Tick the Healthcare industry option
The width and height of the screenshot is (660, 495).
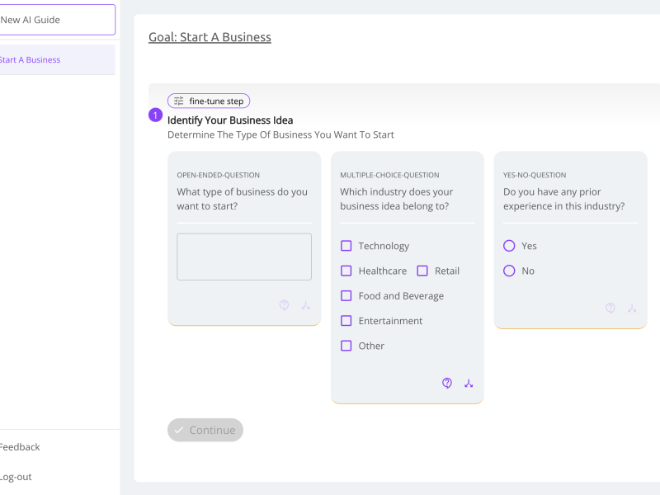point(346,271)
